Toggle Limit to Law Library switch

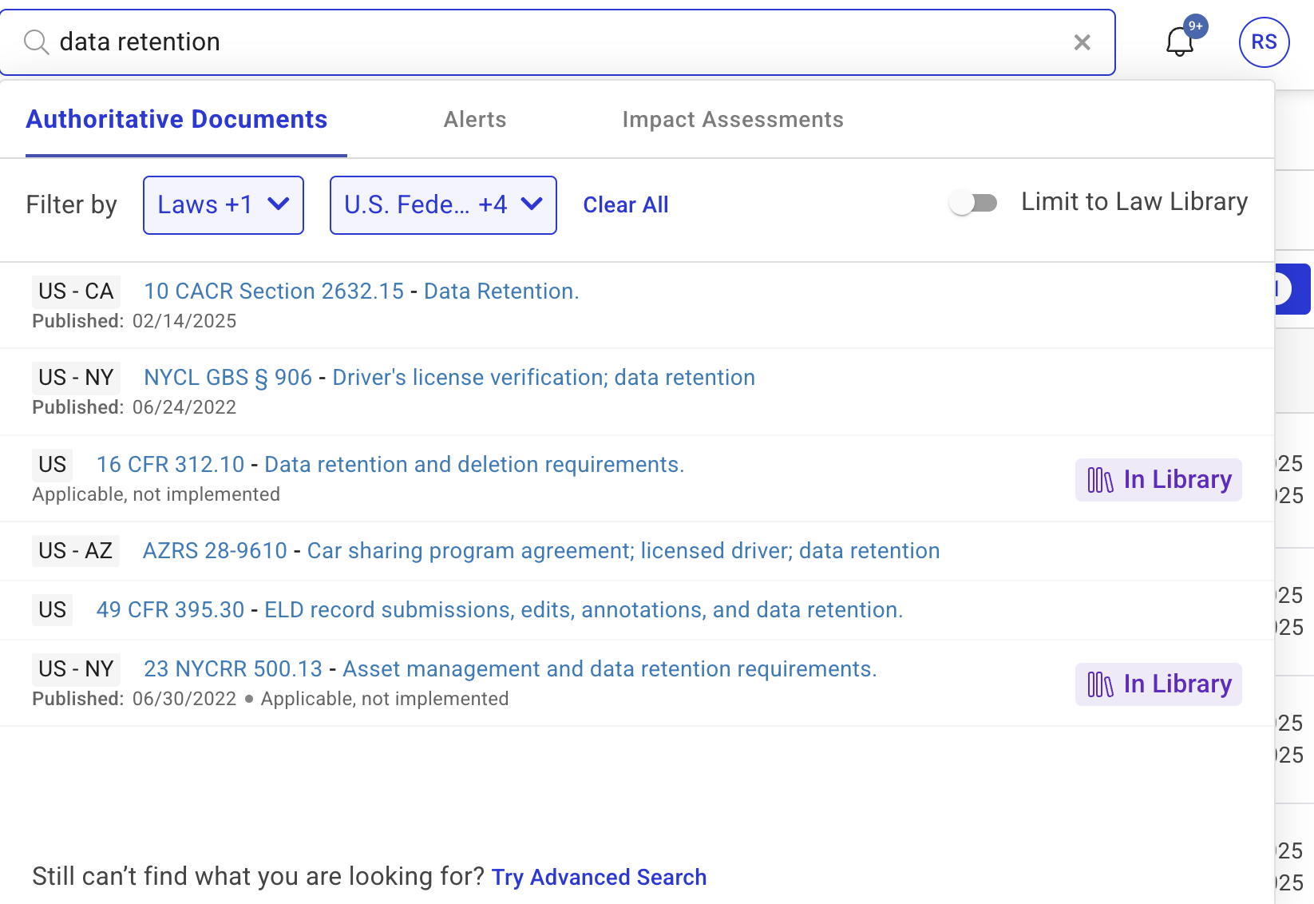pyautogui.click(x=973, y=203)
